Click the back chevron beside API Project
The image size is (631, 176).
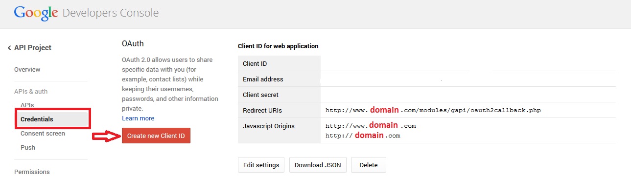(x=9, y=48)
